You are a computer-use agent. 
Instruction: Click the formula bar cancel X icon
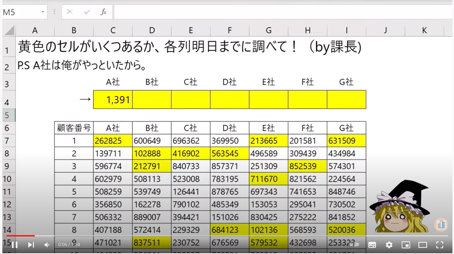click(x=70, y=12)
